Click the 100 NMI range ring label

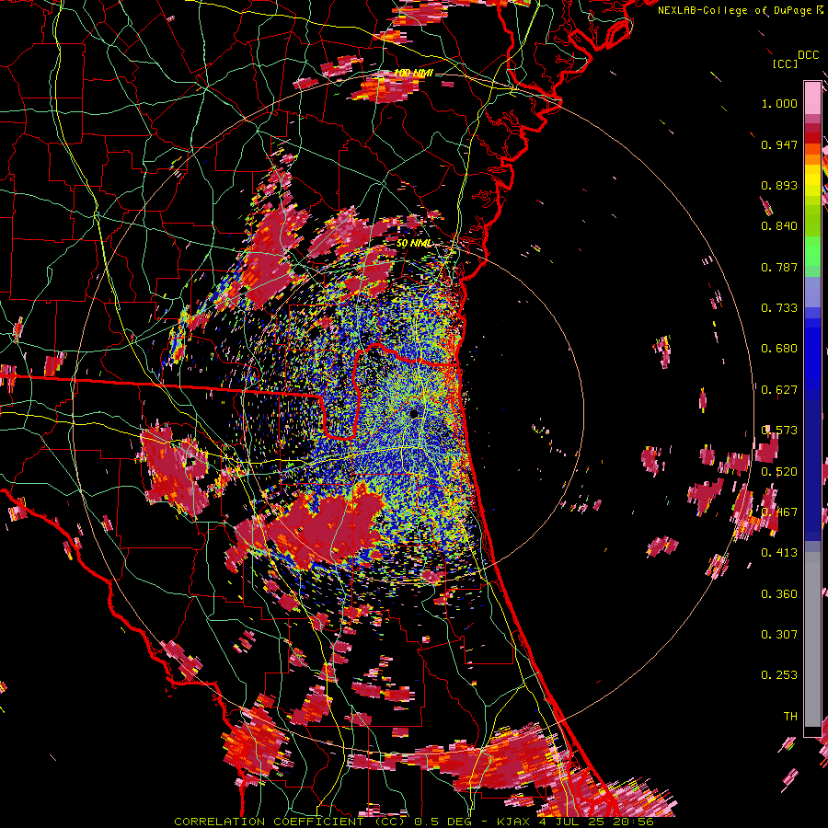[413, 73]
